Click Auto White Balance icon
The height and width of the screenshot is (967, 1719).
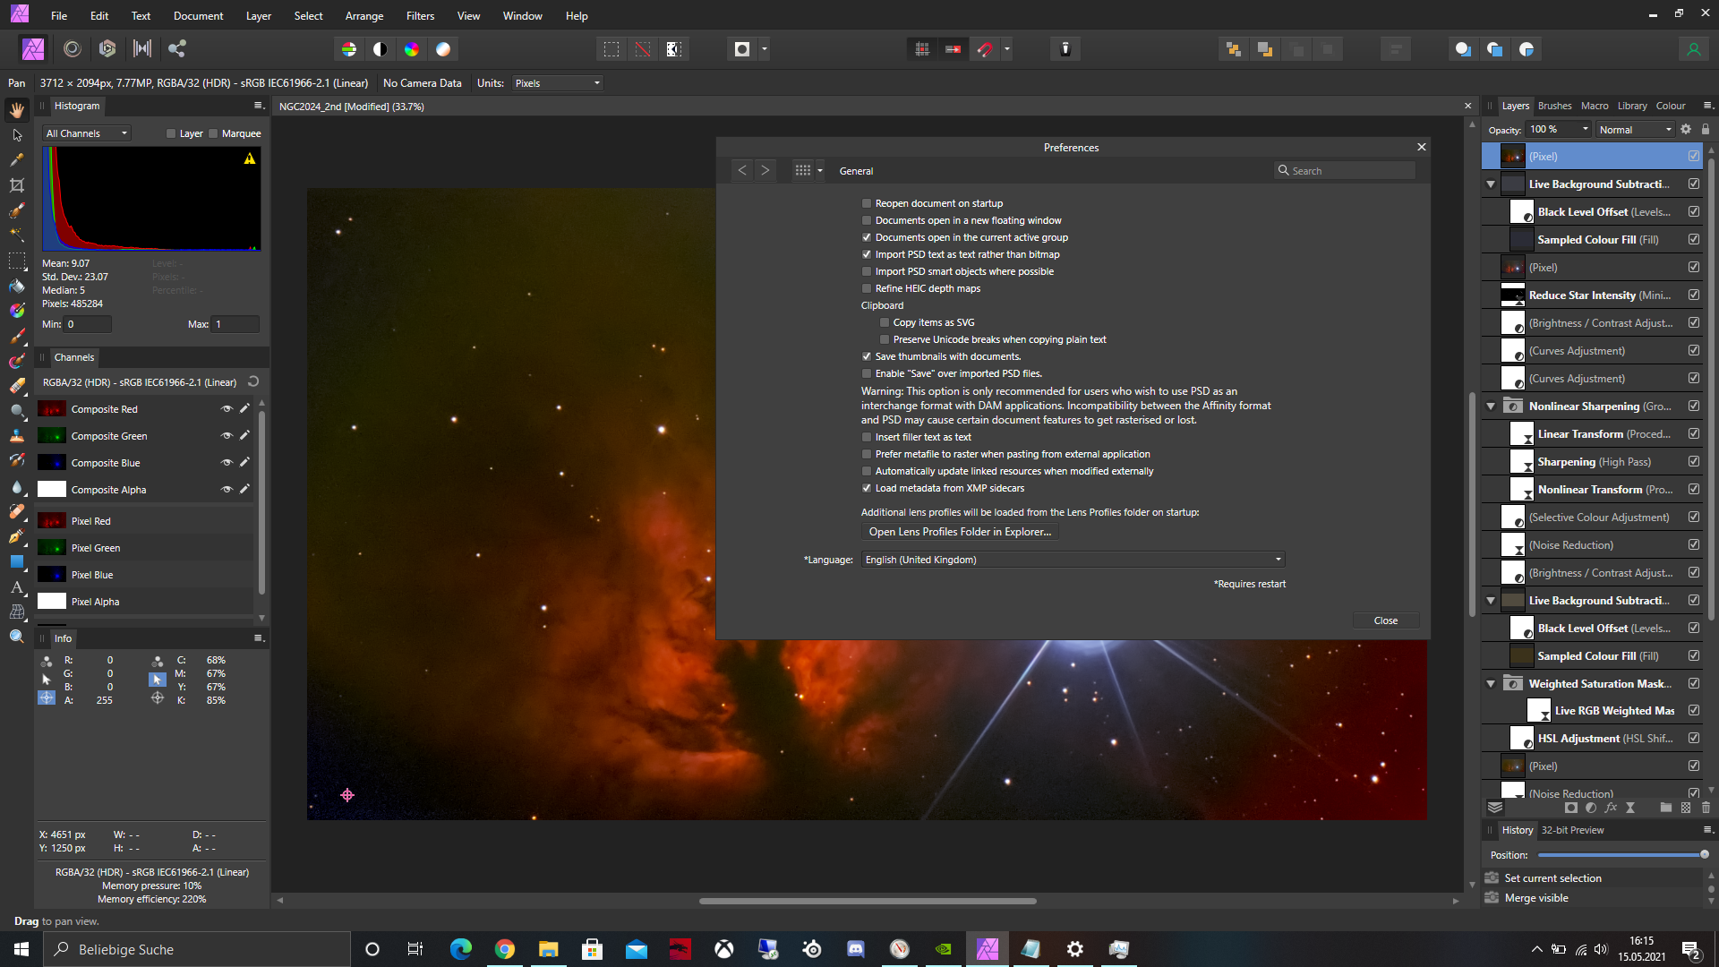(443, 49)
